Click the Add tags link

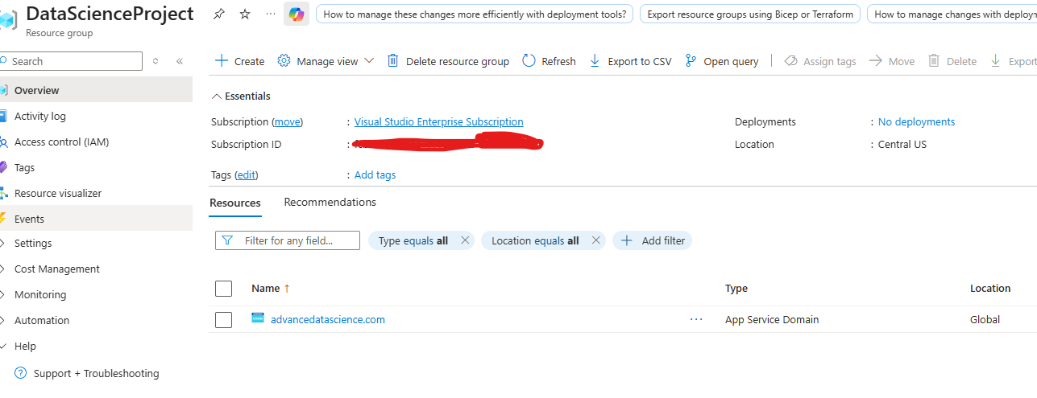[x=375, y=174]
